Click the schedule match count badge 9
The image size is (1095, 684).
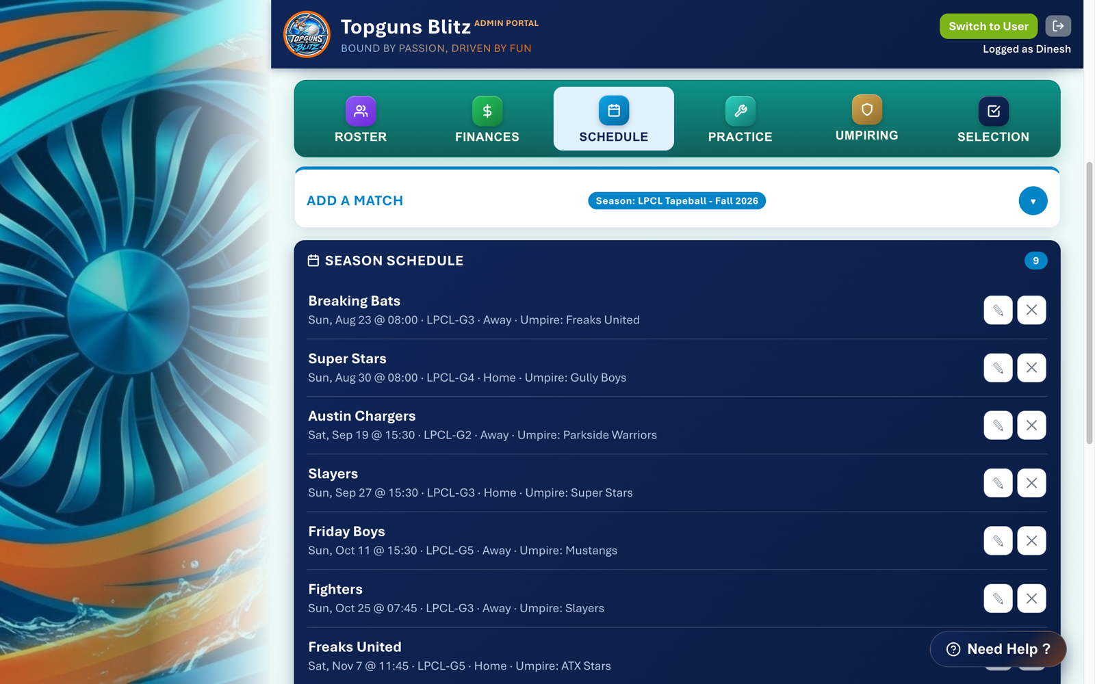(x=1035, y=261)
